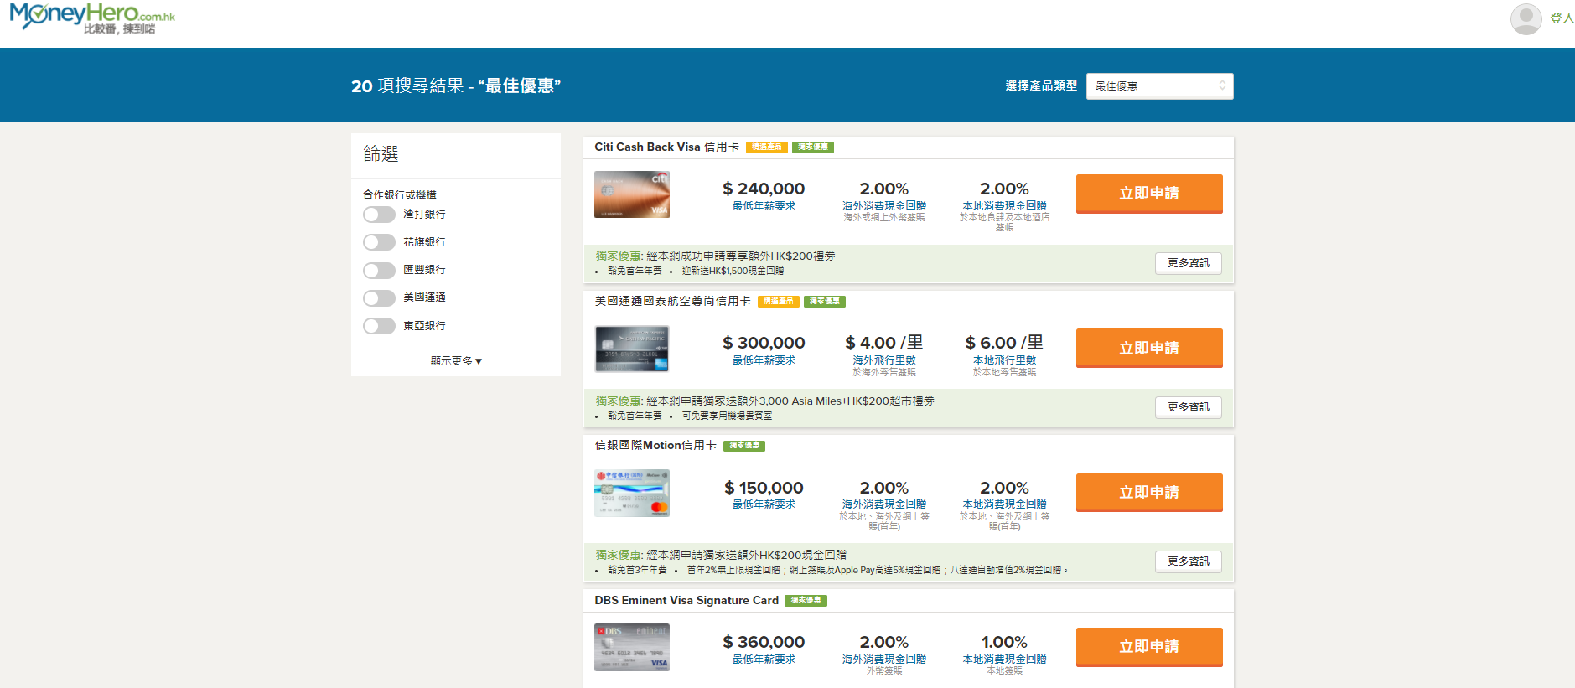
Task: Click the 美國運通國泰航空尊尚信用卡 title
Action: (x=672, y=302)
